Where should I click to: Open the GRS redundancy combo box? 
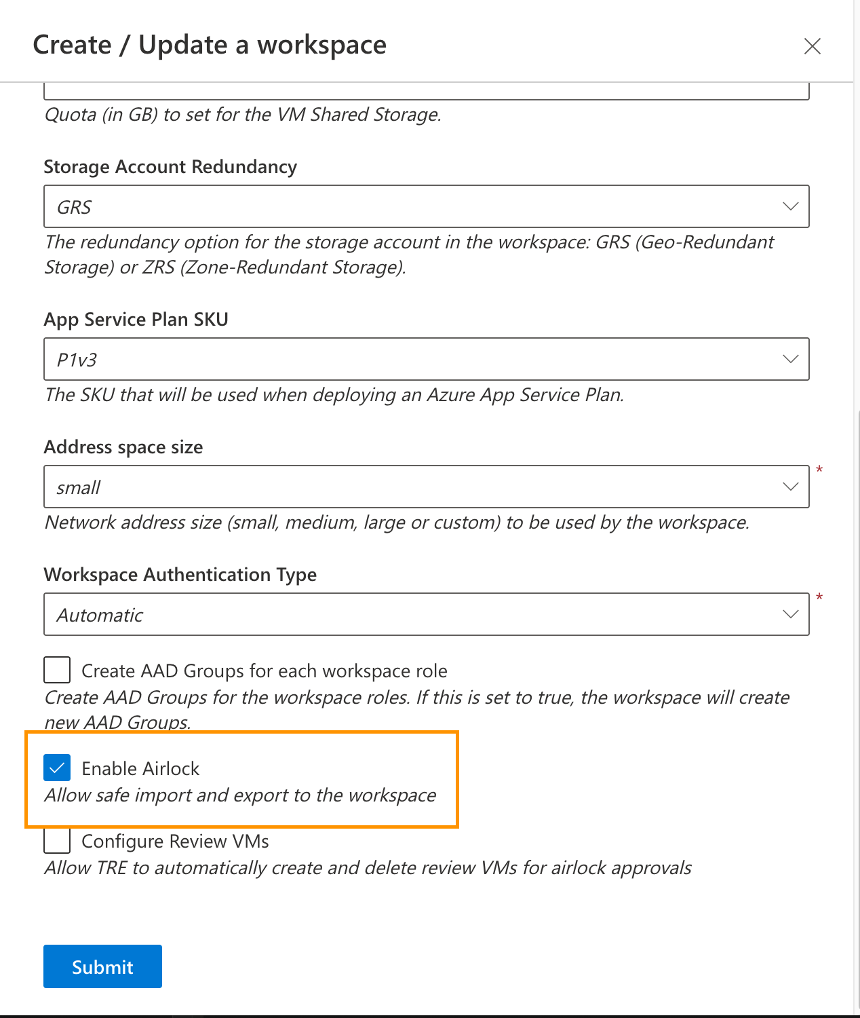tap(407, 206)
